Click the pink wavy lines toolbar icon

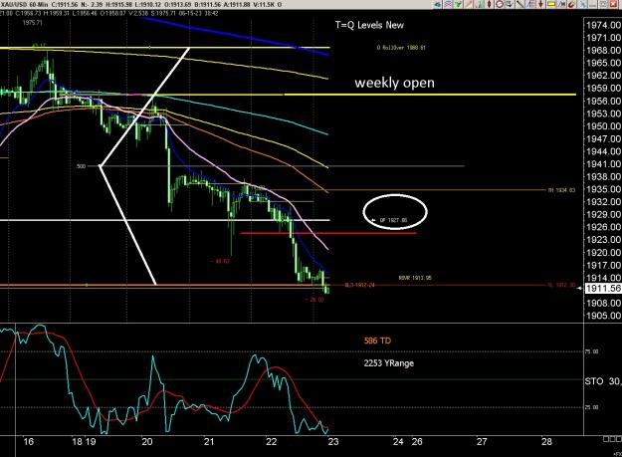pos(448,4)
